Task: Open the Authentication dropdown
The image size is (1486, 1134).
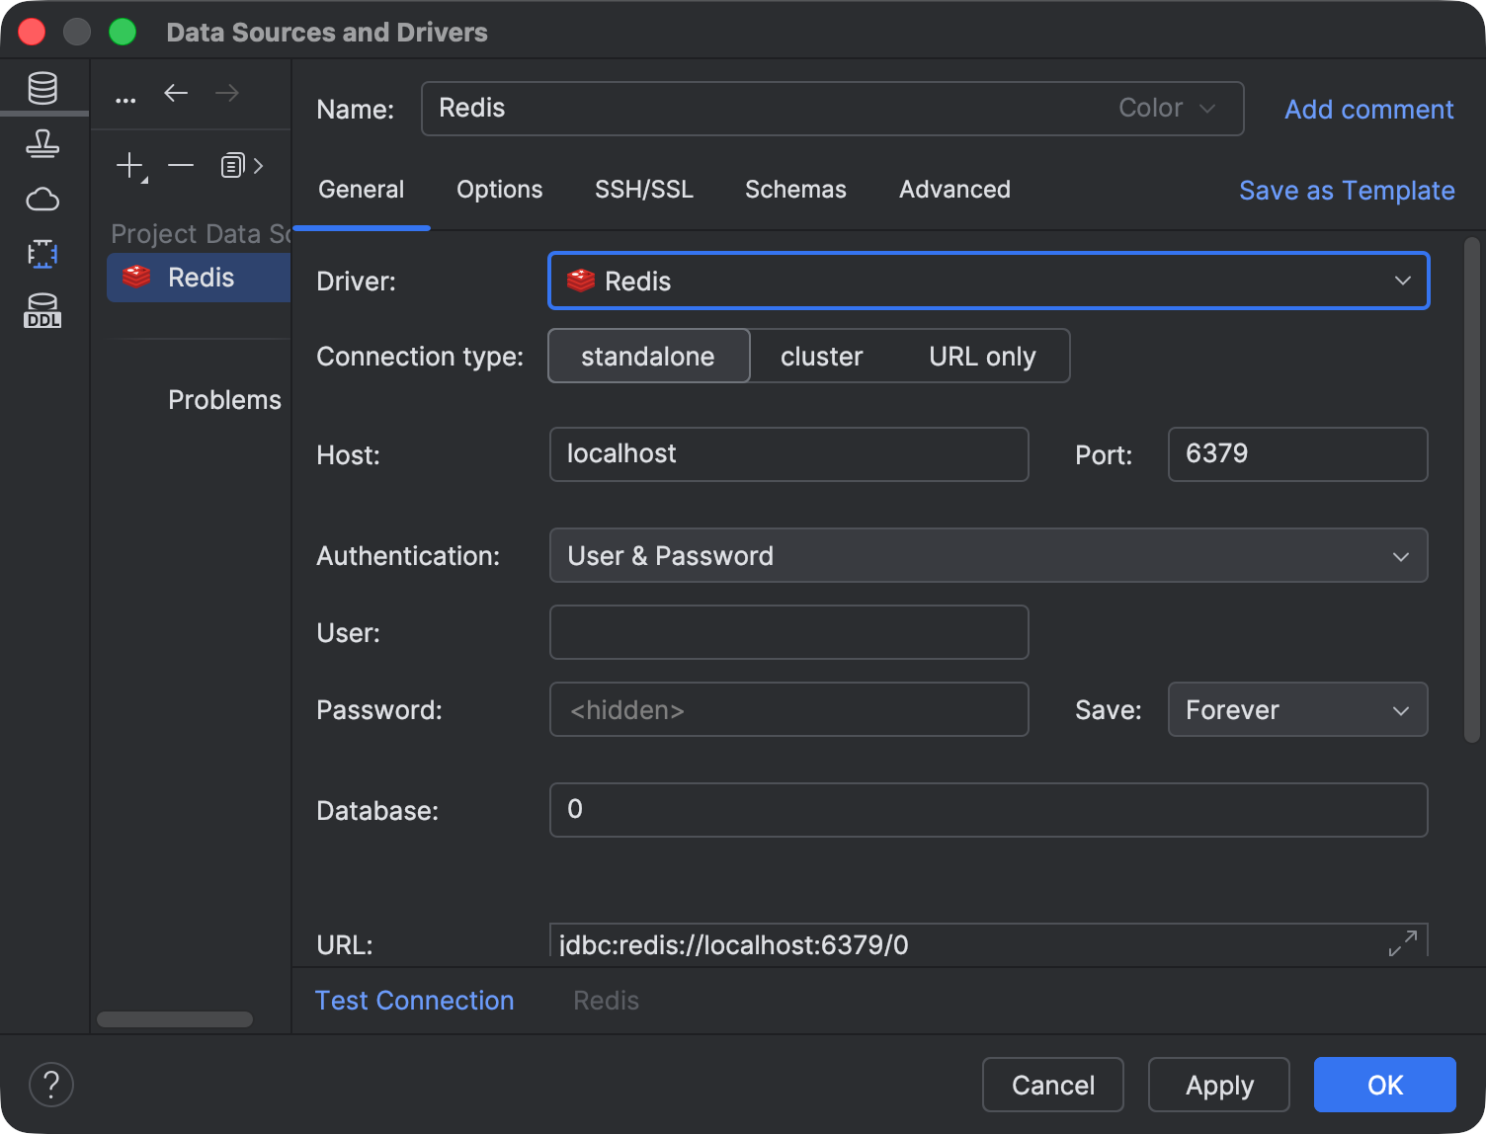Action: click(x=989, y=555)
